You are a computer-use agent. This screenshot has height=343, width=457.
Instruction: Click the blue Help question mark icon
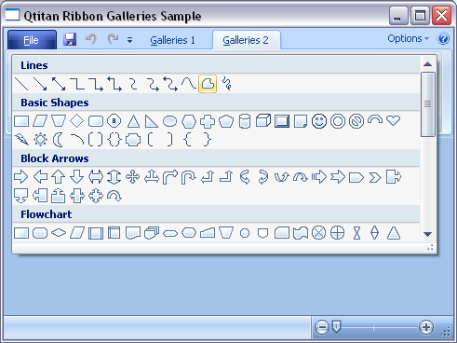[x=443, y=38]
